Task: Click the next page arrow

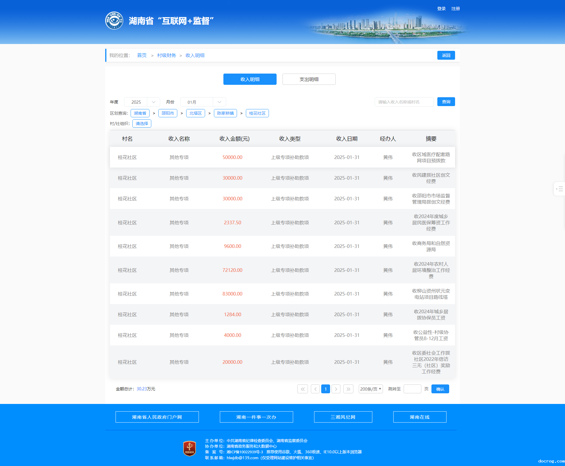Action: [336, 389]
